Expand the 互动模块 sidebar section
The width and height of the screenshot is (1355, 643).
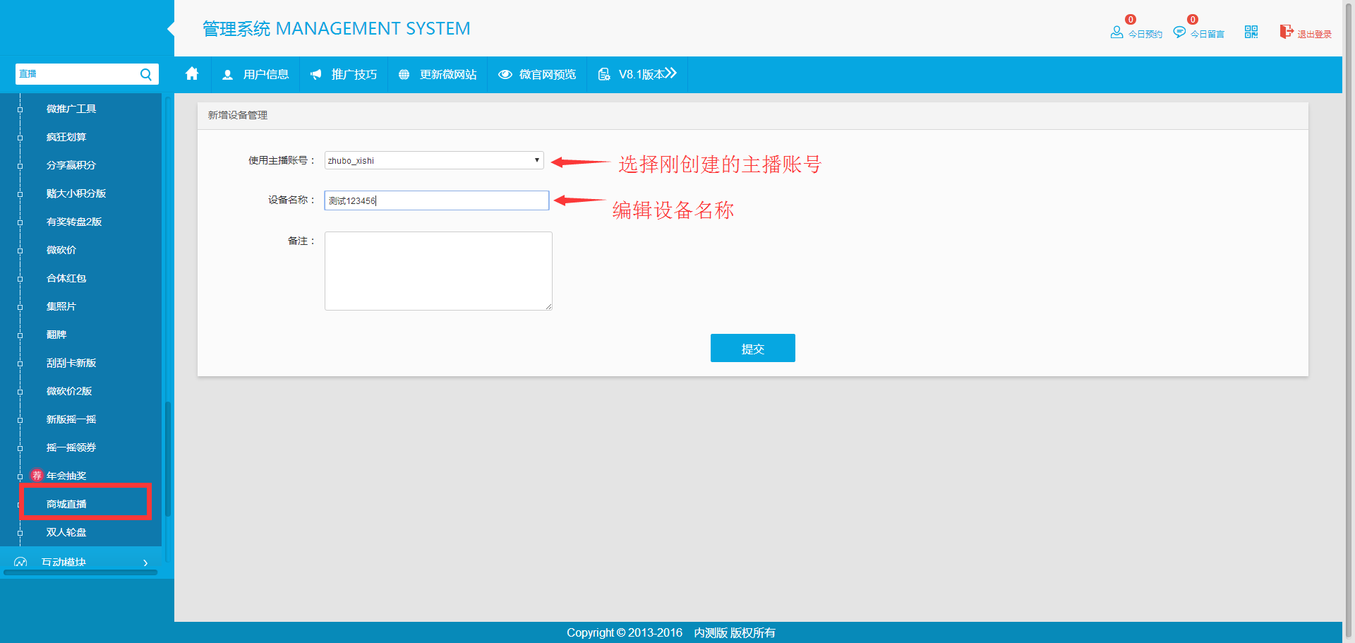coord(81,562)
